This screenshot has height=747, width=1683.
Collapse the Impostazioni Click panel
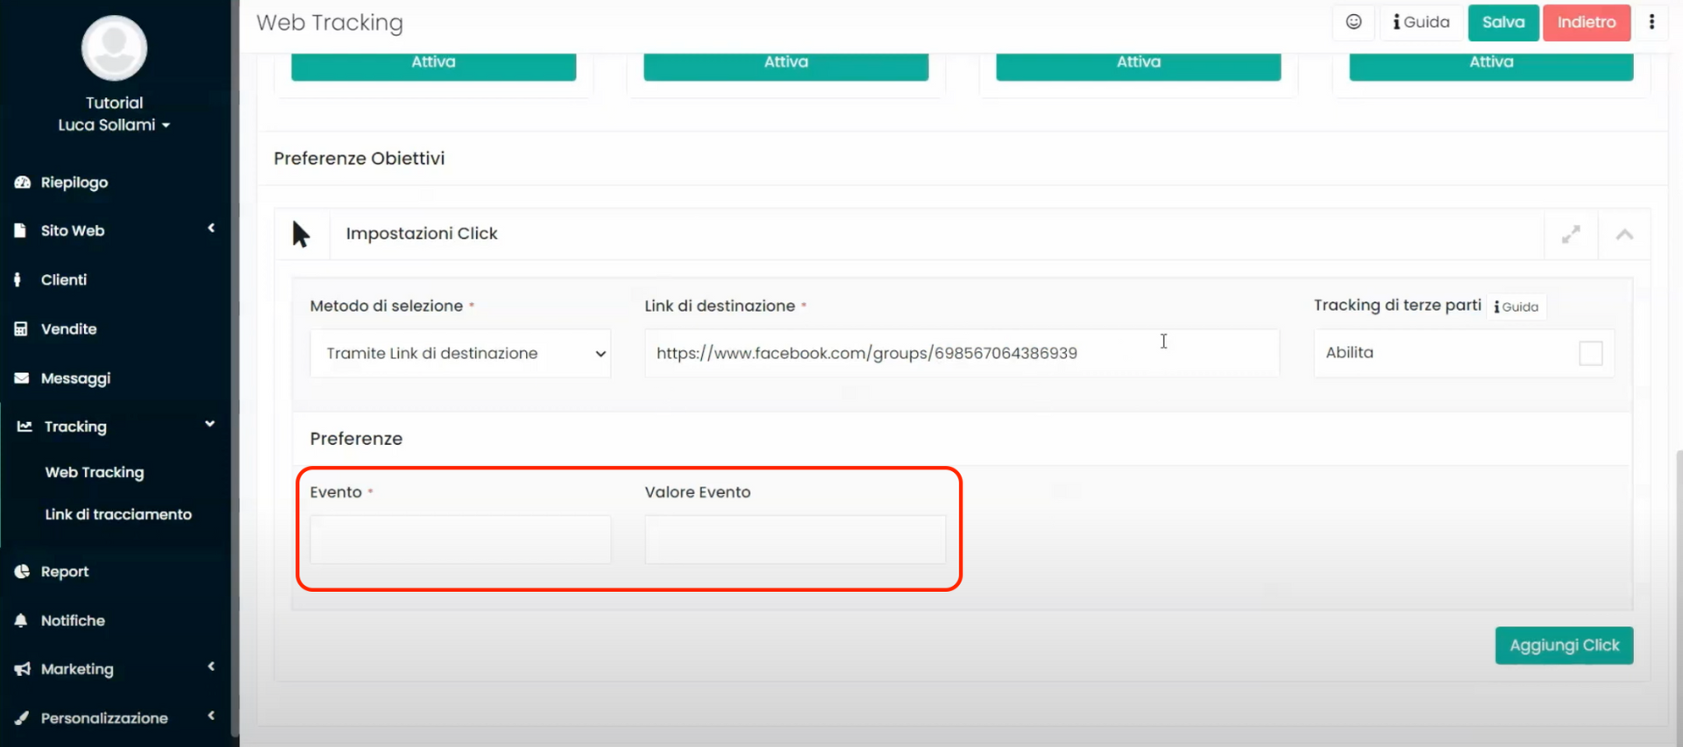coord(1624,235)
